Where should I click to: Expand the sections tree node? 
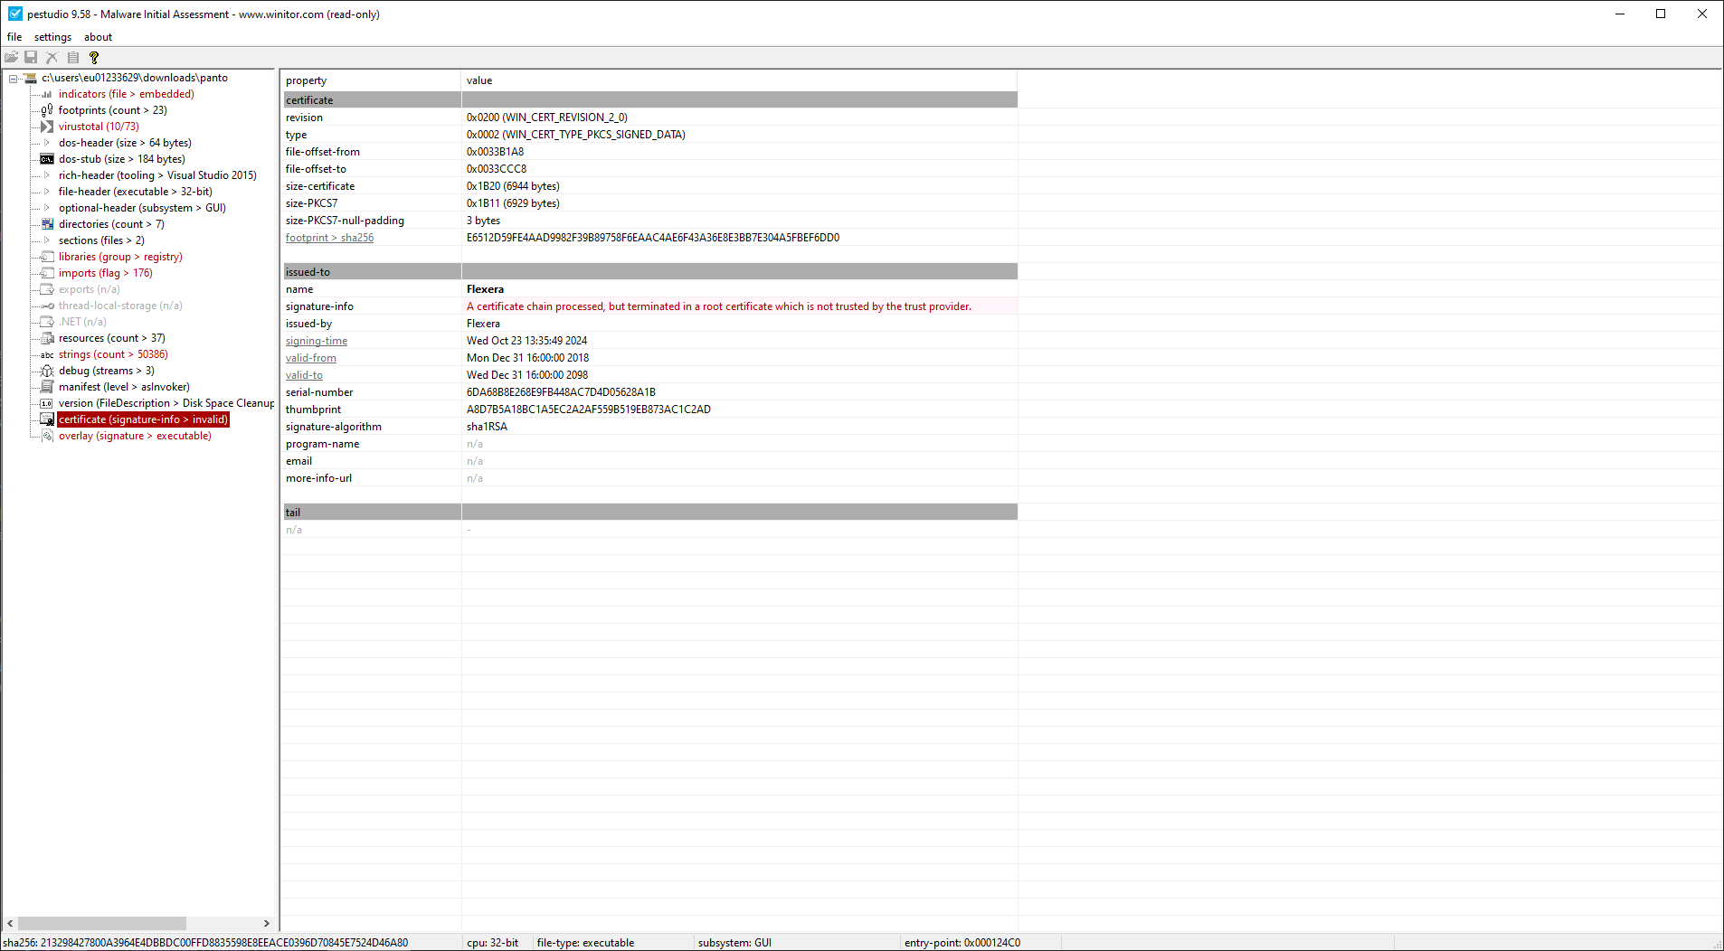[x=47, y=240]
